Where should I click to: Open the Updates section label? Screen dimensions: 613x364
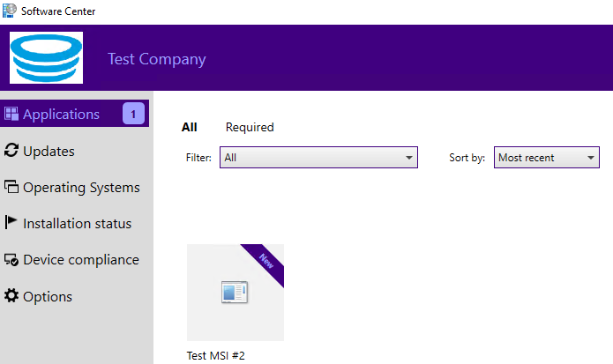(x=49, y=151)
